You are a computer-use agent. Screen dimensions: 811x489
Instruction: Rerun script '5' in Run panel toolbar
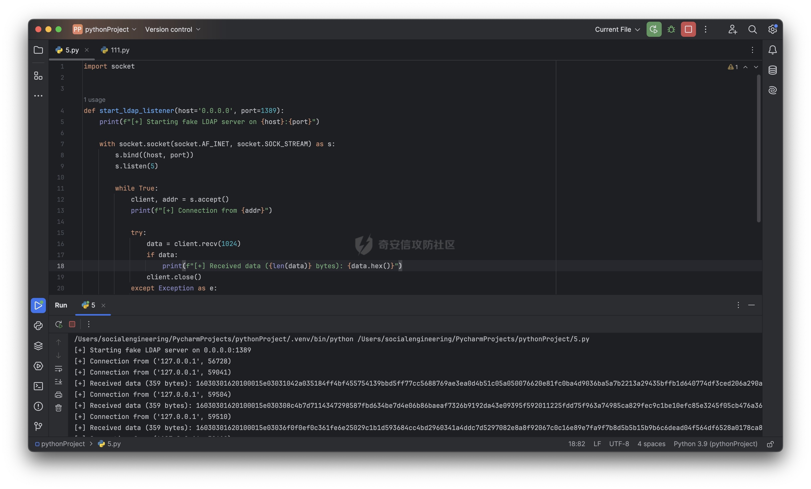point(59,324)
